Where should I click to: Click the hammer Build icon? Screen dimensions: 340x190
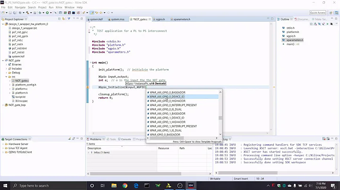(27, 13)
